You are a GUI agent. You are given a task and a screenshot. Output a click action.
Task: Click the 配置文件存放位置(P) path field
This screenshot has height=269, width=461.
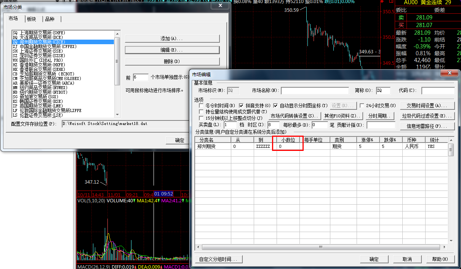coord(126,124)
